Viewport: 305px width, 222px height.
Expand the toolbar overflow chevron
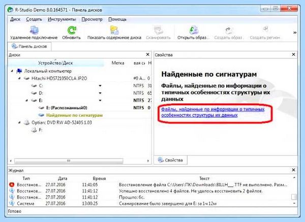(295, 33)
